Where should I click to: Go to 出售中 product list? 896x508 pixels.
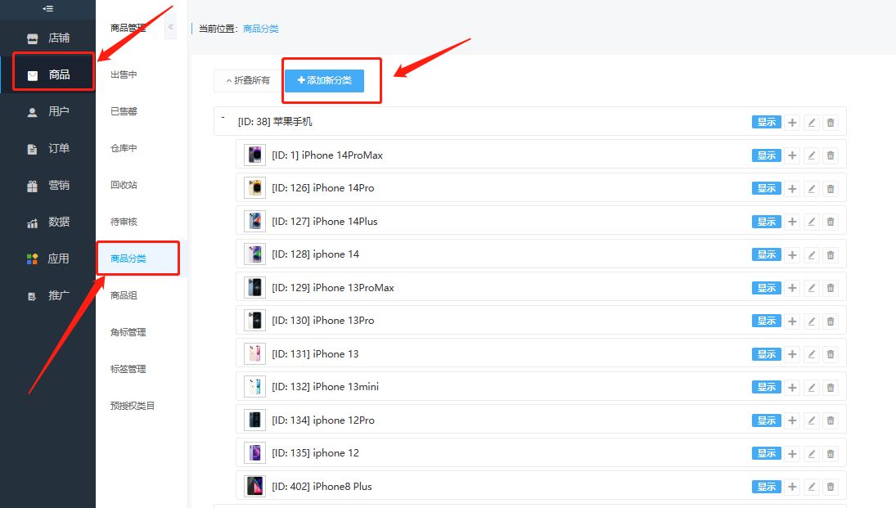[x=124, y=74]
